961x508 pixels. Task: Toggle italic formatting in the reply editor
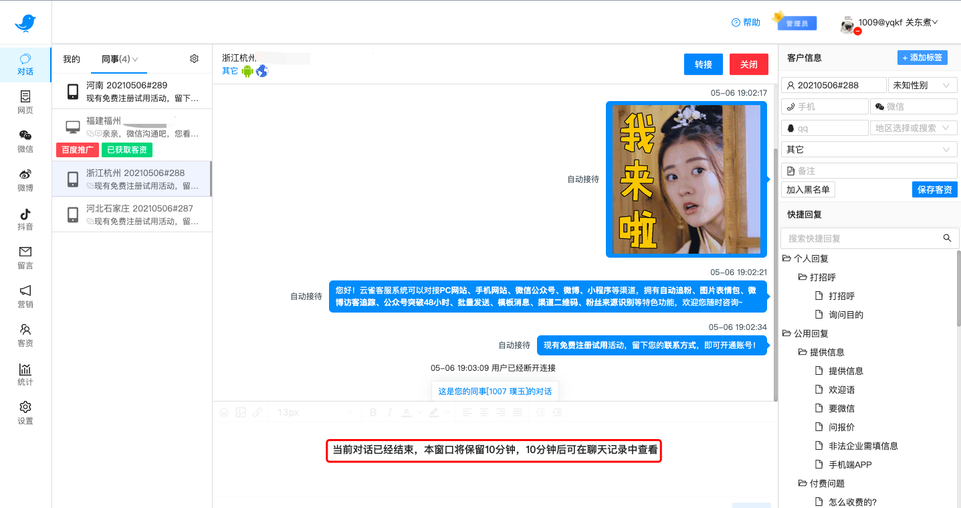pos(389,412)
